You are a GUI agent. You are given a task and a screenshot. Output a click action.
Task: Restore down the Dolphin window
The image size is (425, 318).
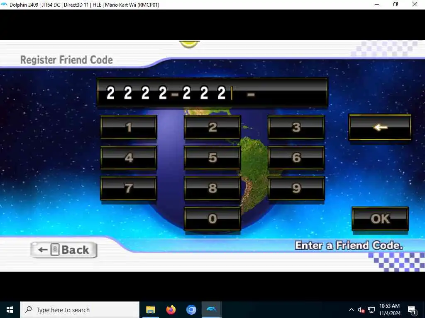click(x=396, y=5)
